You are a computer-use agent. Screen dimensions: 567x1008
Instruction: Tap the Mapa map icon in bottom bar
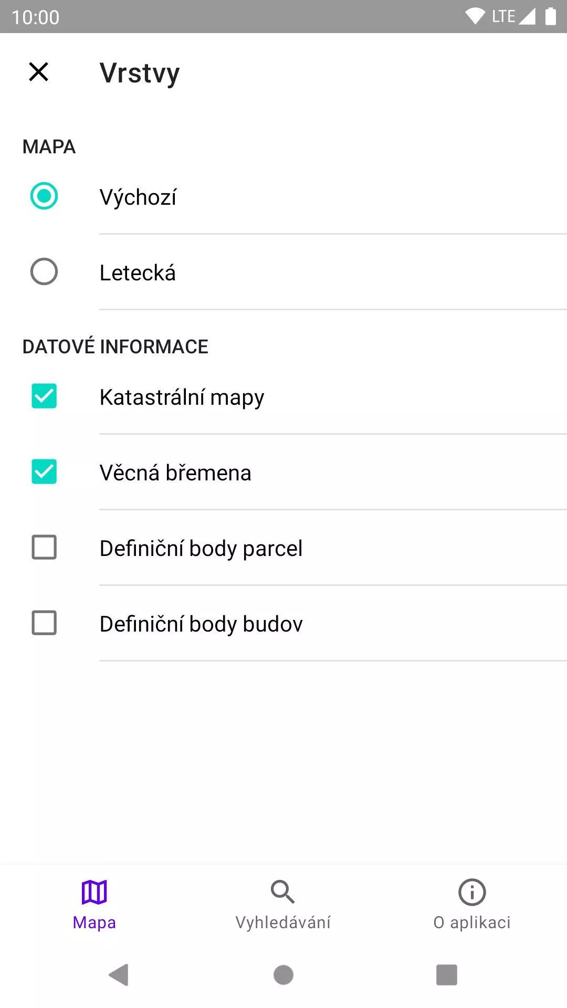point(94,892)
